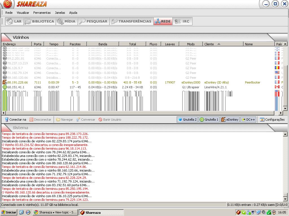Image resolution: width=289 pixels, height=216 pixels.
Task: Open the Ferramentas menu
Action: tap(42, 13)
